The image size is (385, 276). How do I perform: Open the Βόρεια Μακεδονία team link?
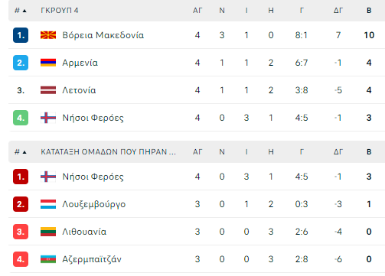click(103, 35)
